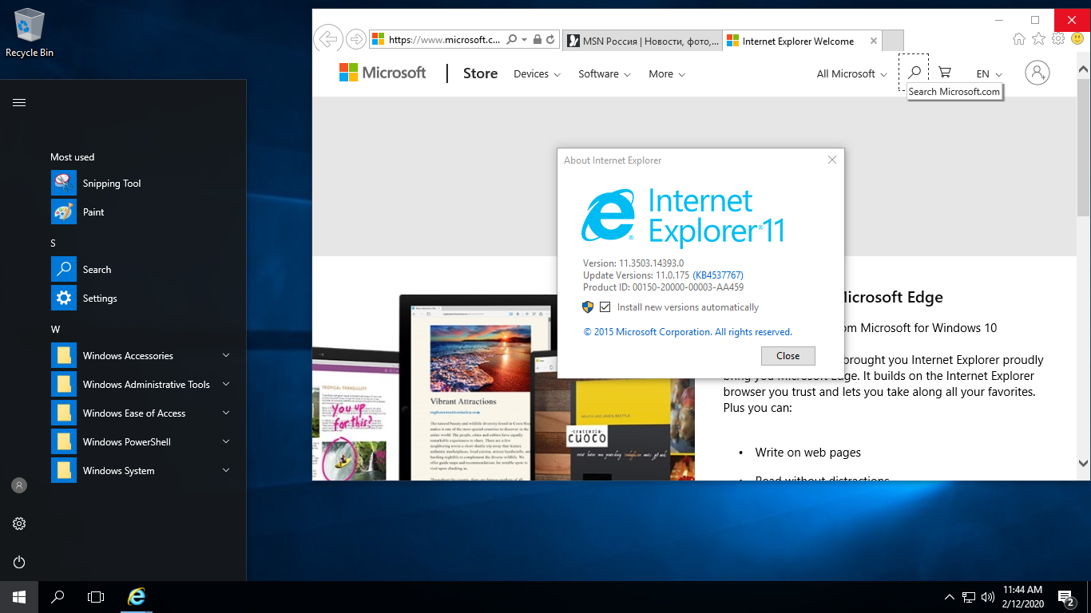This screenshot has height=613, width=1091.
Task: Click the IE Forward navigation arrow
Action: 356,38
